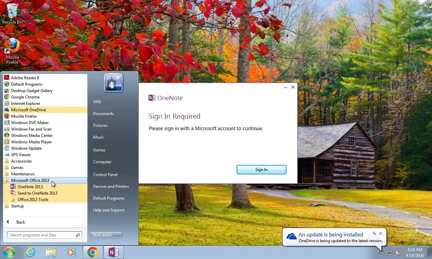Open Send to OneNote 2013
This screenshot has width=432, height=259.
tap(45, 193)
